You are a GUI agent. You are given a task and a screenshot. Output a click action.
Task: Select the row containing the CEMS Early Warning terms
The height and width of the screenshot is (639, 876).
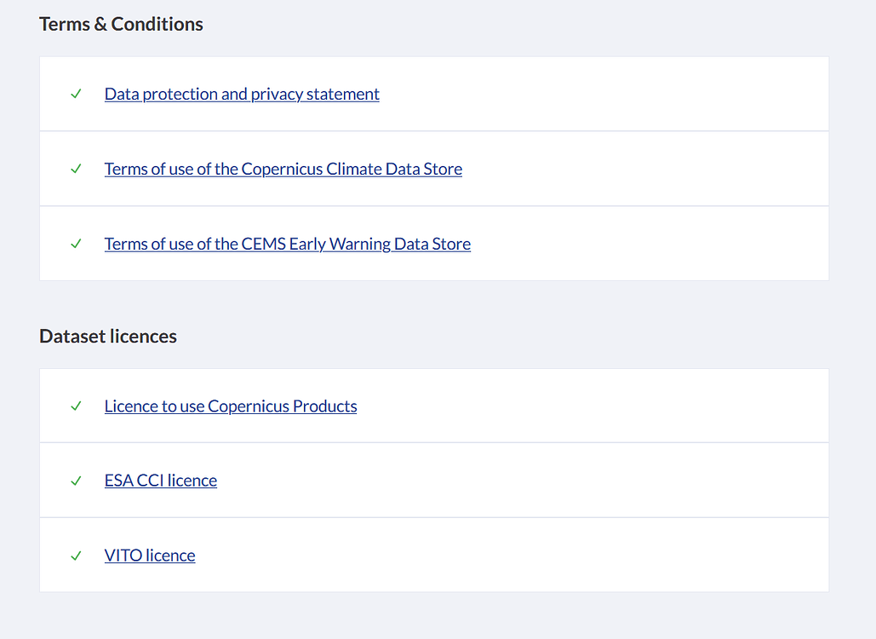pyautogui.click(x=596, y=244)
